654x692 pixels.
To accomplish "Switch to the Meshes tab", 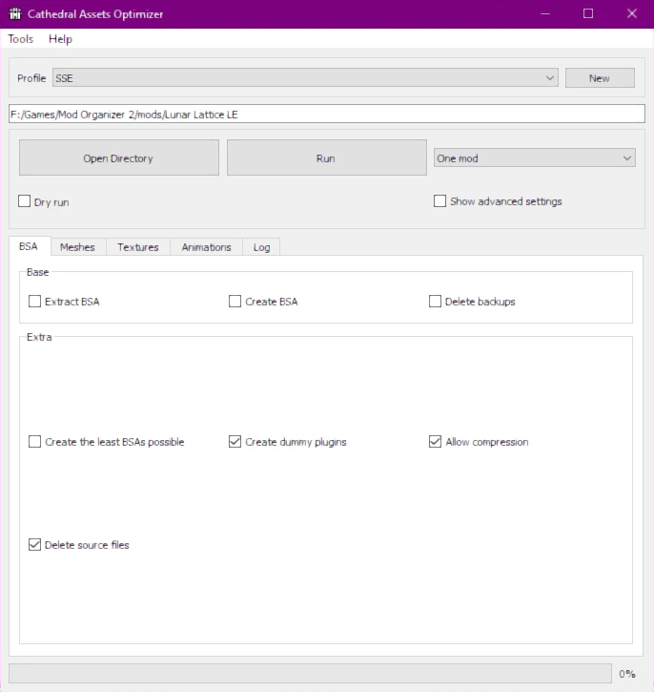I will [x=77, y=247].
